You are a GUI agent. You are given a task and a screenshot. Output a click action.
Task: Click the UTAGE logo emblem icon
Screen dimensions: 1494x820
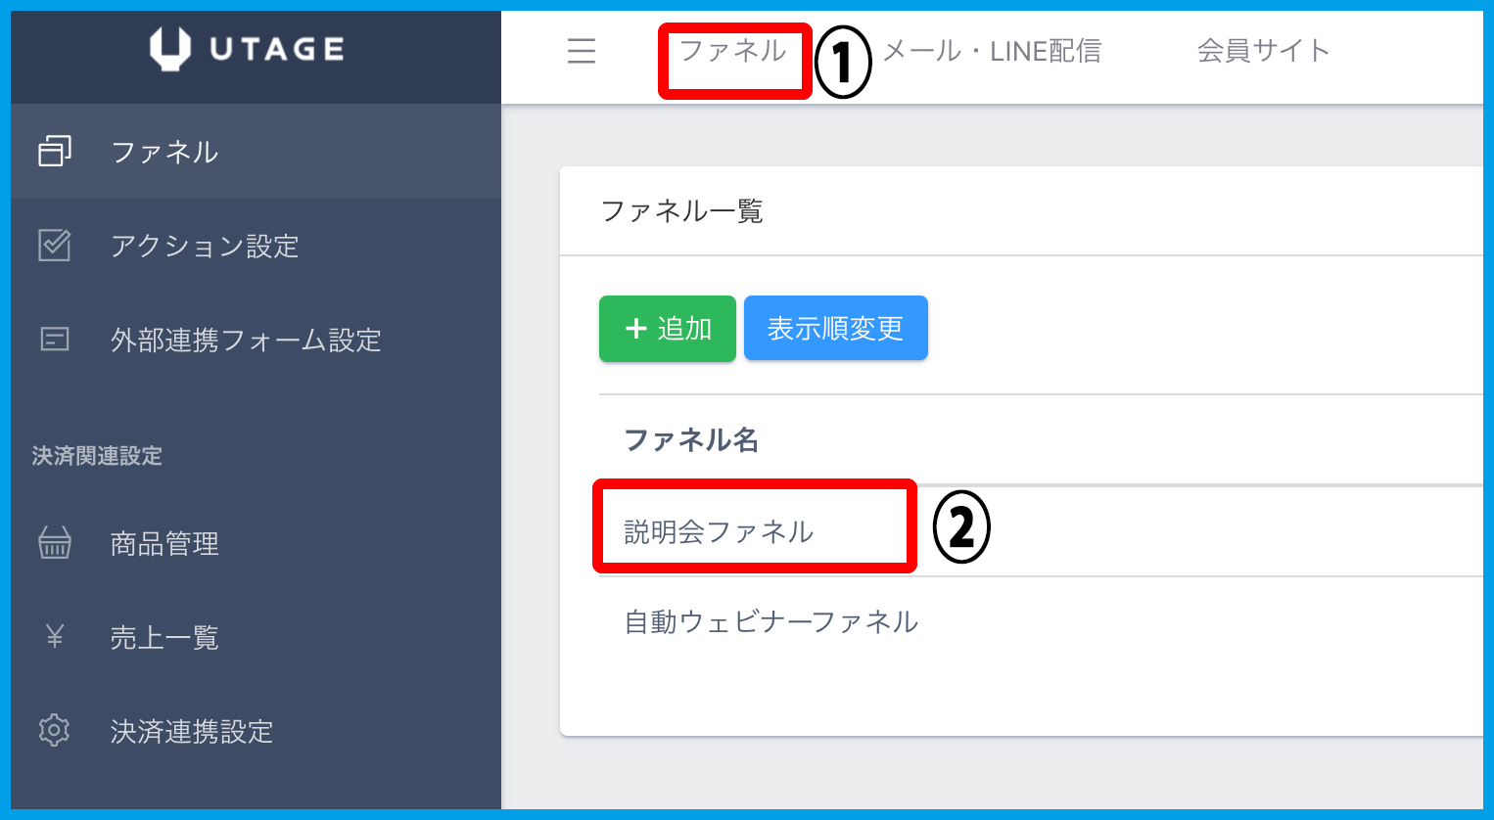pos(169,49)
